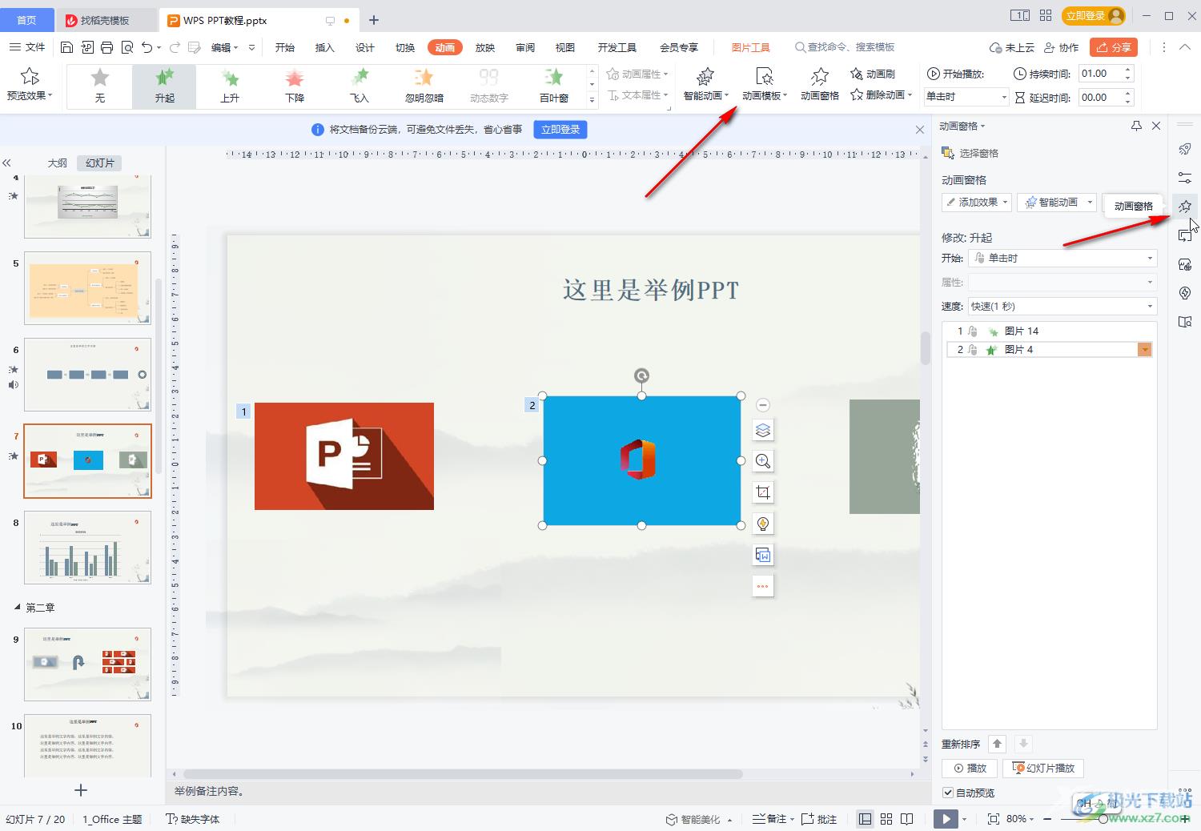Click the 动画刷 animation painter

coord(873,74)
